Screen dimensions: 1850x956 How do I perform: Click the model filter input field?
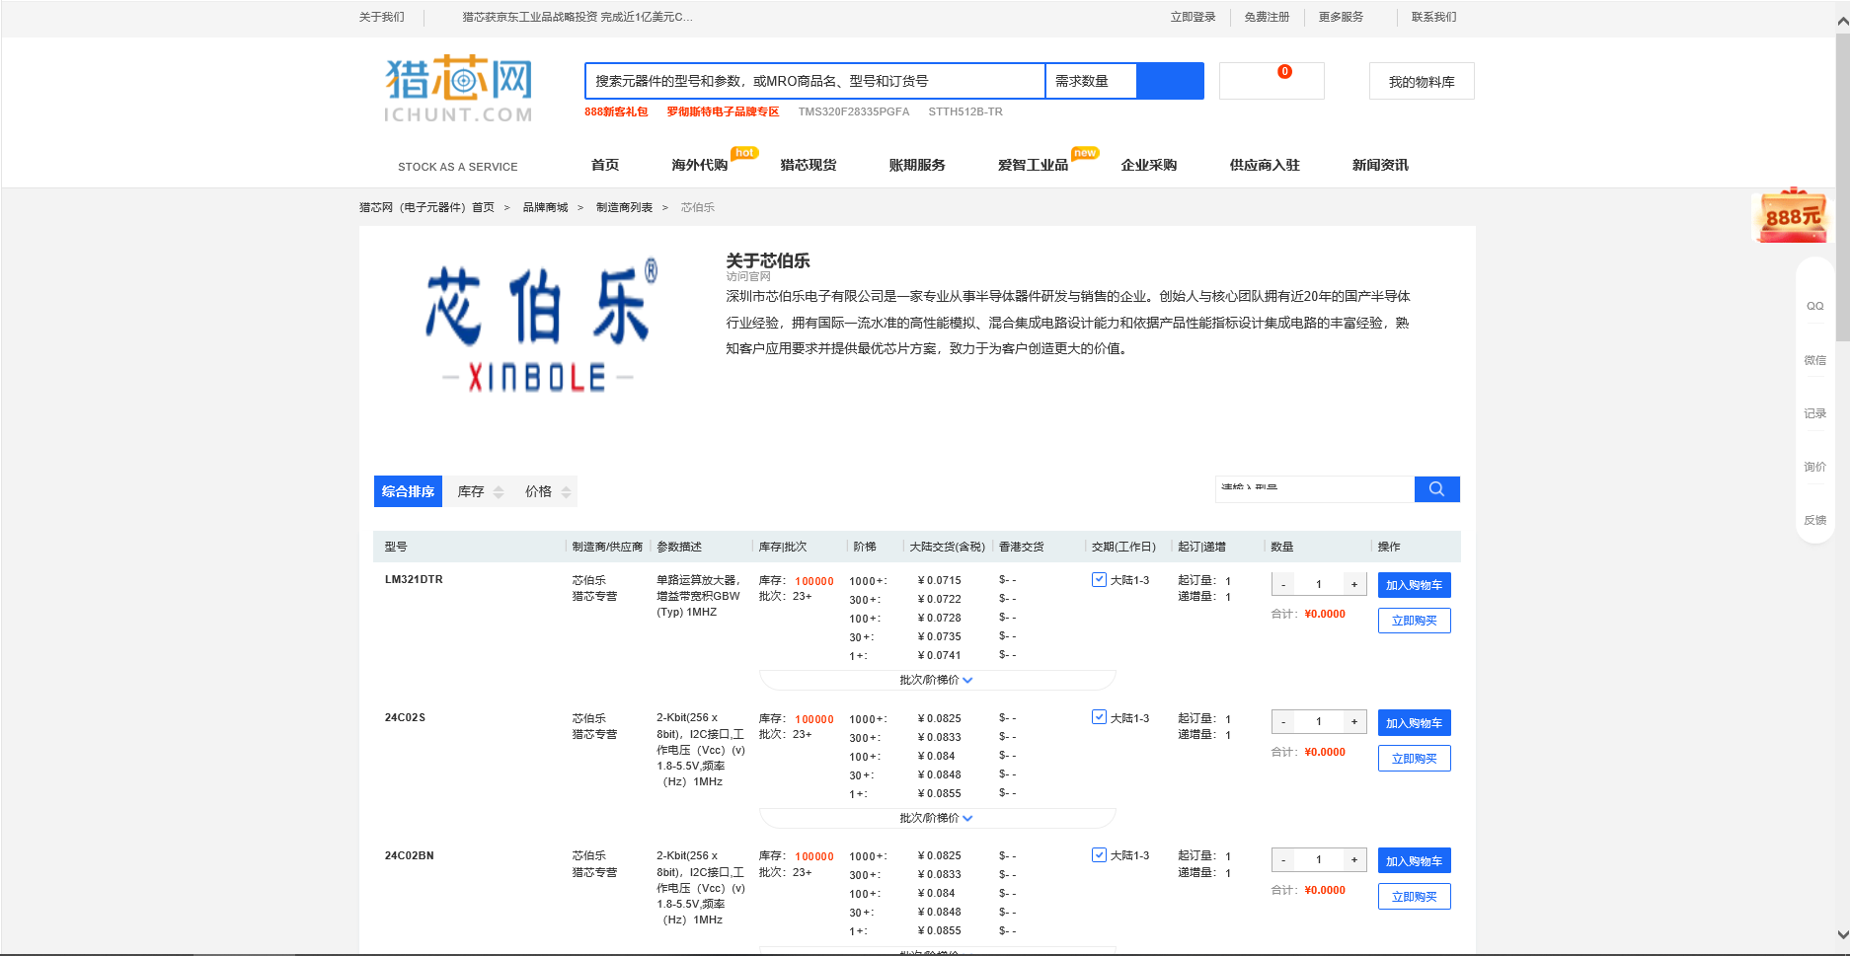(1315, 489)
